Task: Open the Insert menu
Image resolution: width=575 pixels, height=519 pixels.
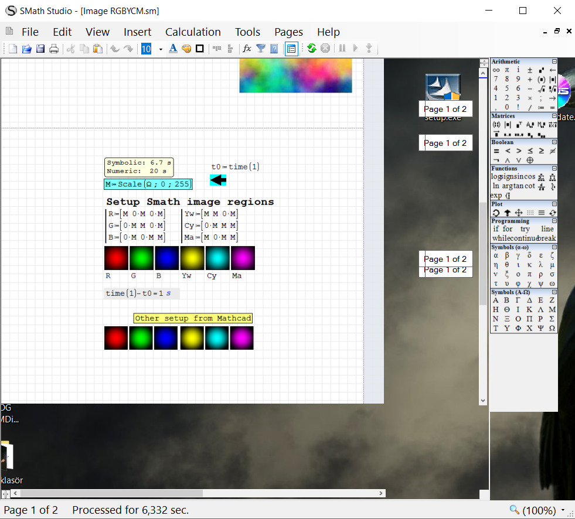Action: coord(137,32)
